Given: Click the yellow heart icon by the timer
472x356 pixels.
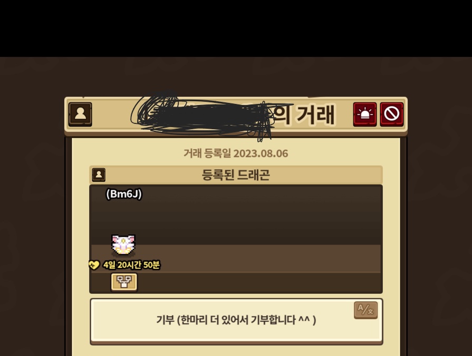Looking at the screenshot, I should point(94,265).
